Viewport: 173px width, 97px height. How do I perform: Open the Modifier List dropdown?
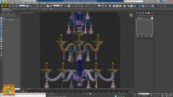point(145,18)
